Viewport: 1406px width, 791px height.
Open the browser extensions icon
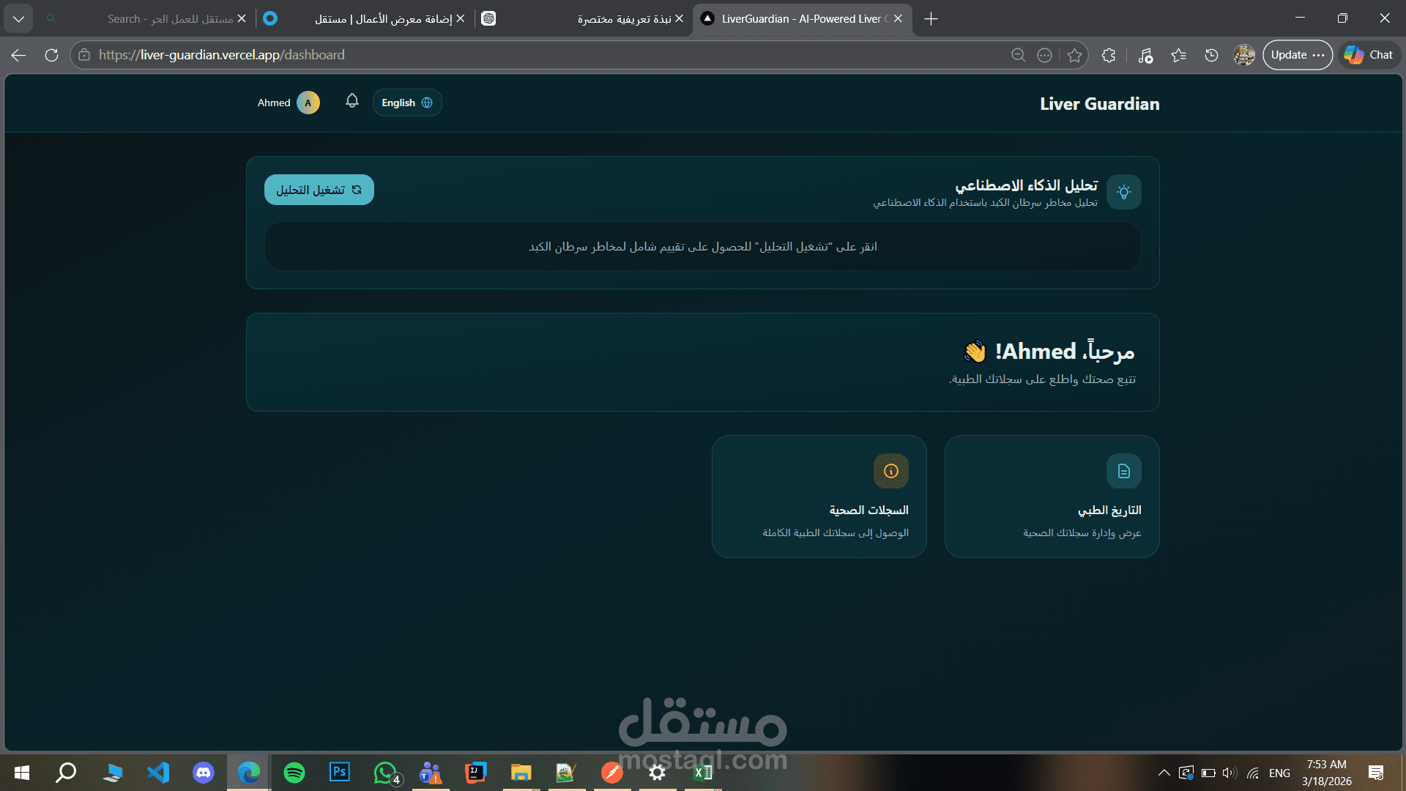click(x=1109, y=55)
